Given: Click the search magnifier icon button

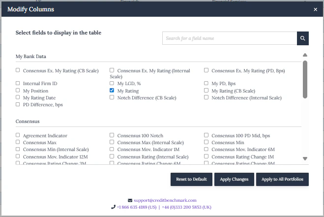Looking at the screenshot, I should click(303, 38).
